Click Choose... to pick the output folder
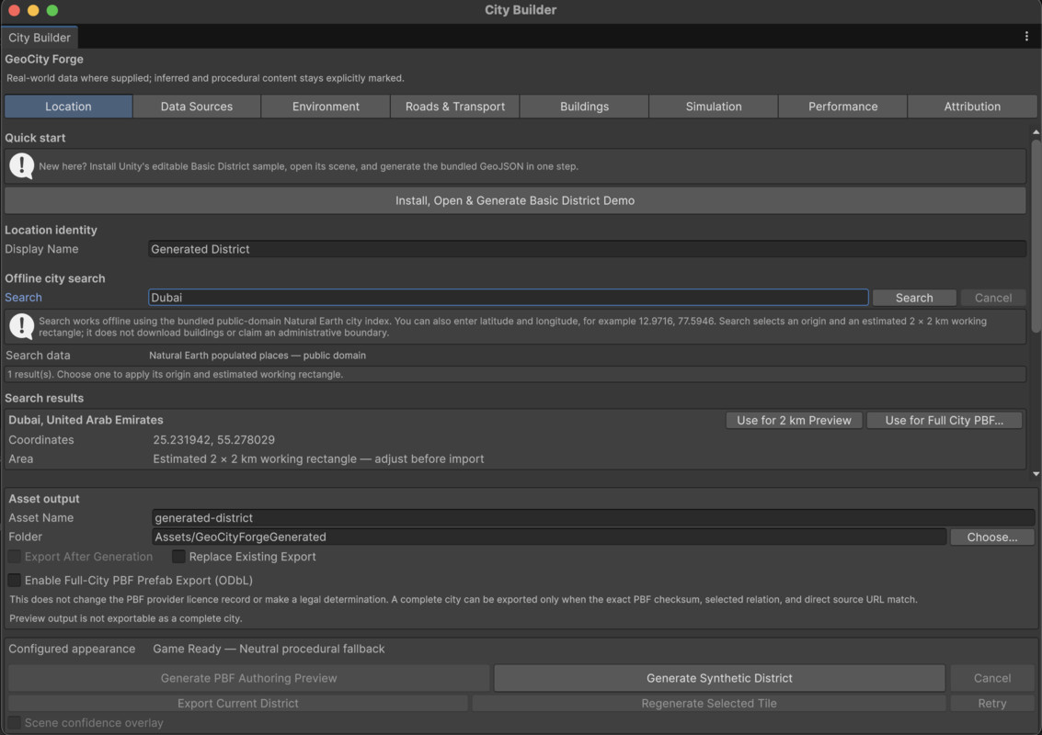Screen dimensions: 1042x735 tap(991, 537)
